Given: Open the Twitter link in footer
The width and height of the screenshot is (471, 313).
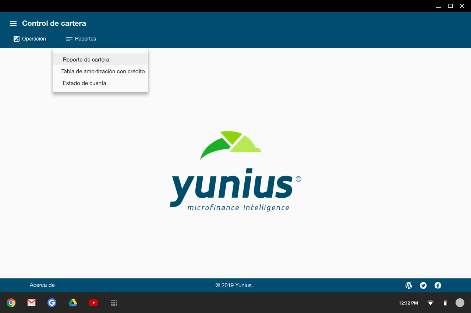Looking at the screenshot, I should (x=423, y=285).
